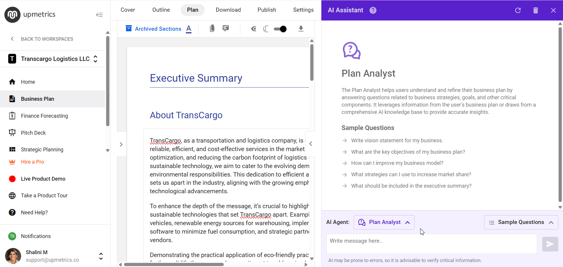The height and width of the screenshot is (267, 563).
Task: Click the Strategic Planning grid icon
Action: pos(12,150)
